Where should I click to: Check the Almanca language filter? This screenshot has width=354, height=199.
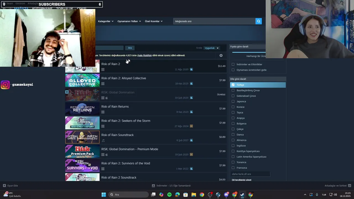coord(233,140)
